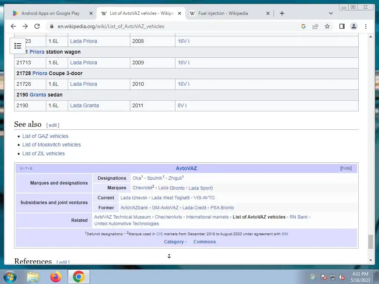The width and height of the screenshot is (379, 284).
Task: Close the Fuel injection tab
Action: click(x=268, y=13)
